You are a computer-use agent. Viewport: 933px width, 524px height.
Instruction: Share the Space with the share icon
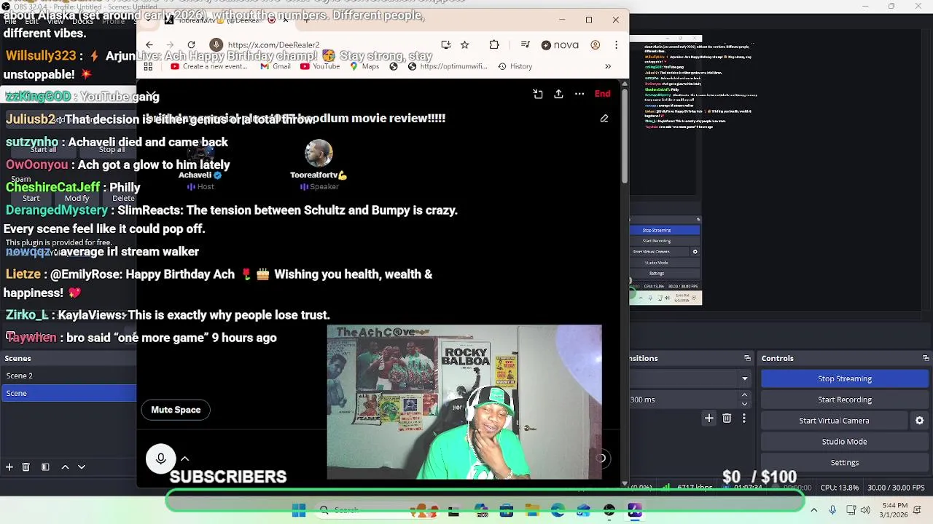[558, 94]
